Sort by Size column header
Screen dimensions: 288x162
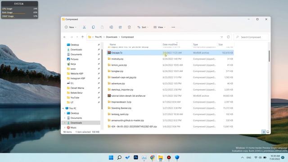220,45
